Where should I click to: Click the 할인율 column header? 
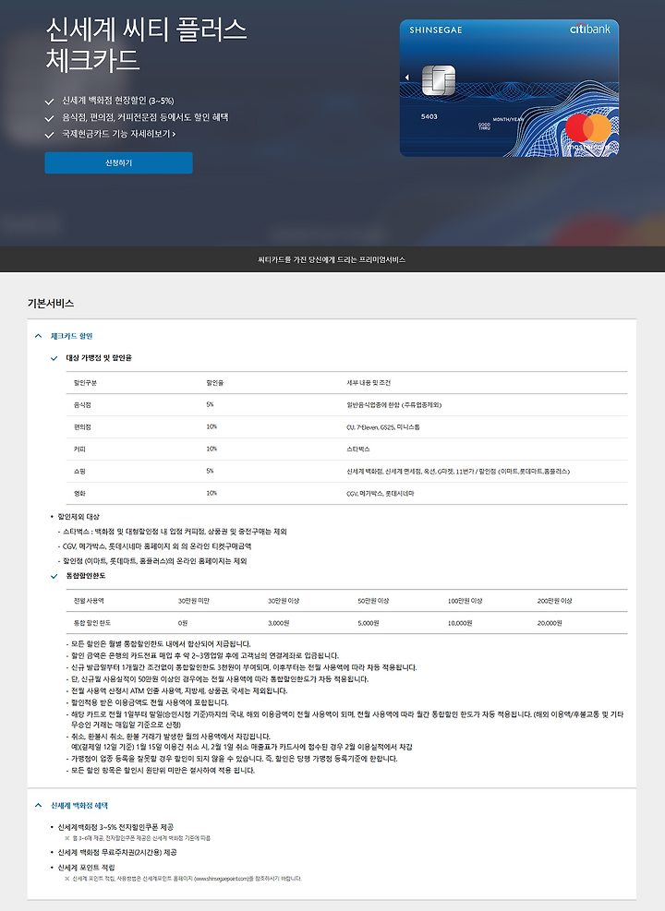[215, 383]
